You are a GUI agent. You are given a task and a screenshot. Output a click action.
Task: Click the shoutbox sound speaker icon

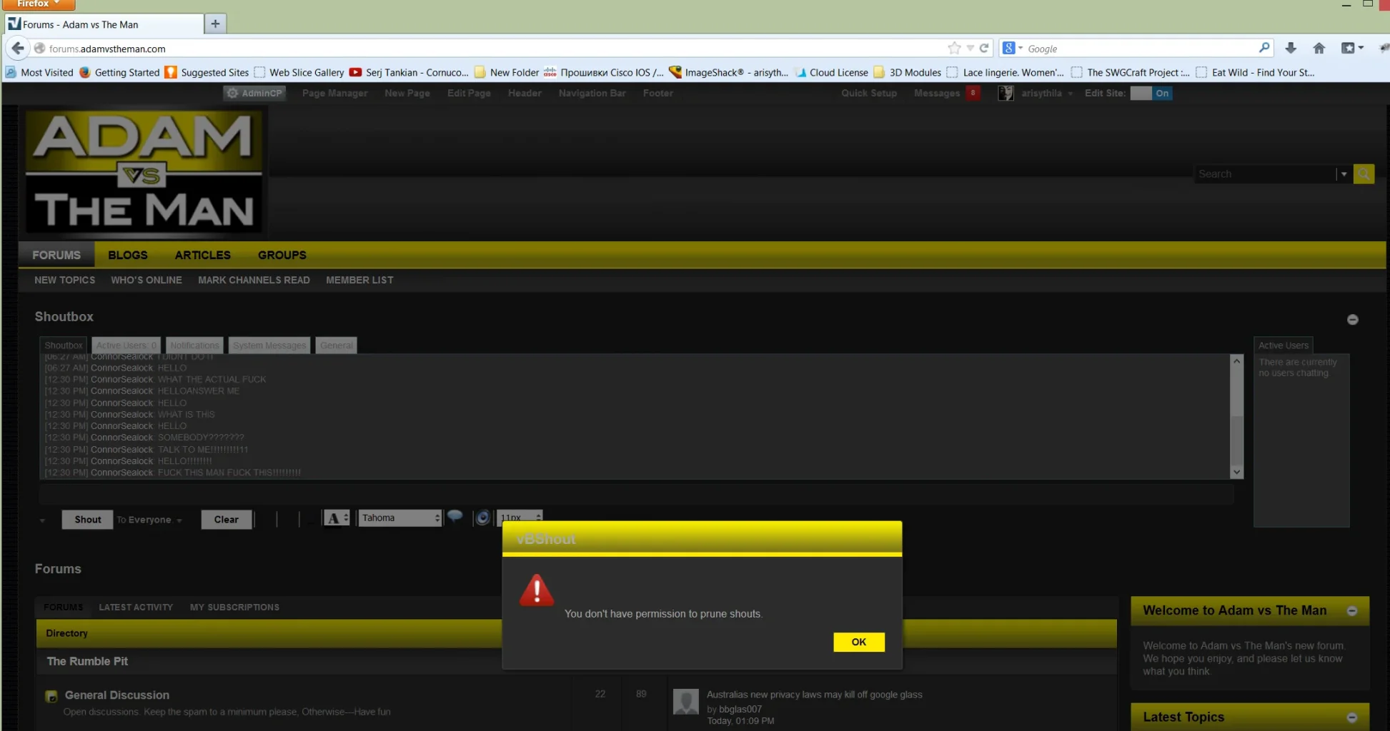(x=483, y=518)
